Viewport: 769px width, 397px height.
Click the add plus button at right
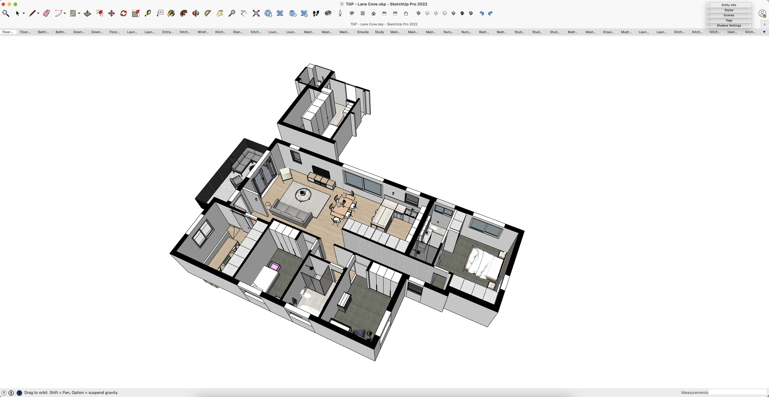click(x=765, y=24)
